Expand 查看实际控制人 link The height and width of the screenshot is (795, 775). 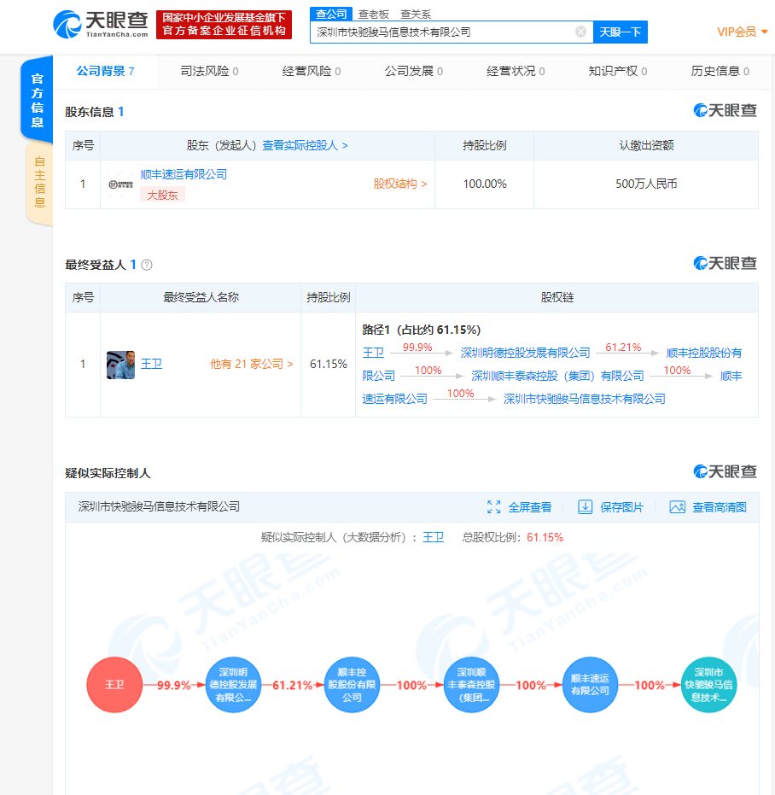pos(302,145)
